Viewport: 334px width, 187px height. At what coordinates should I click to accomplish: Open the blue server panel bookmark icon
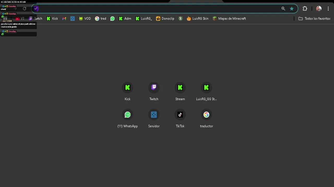[x=73, y=18]
